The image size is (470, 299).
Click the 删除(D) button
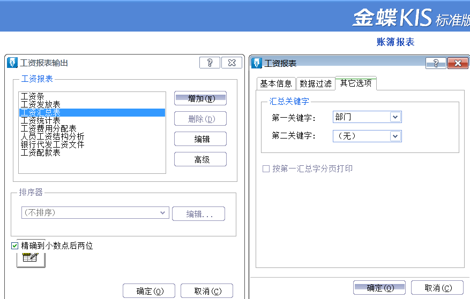[x=200, y=119]
